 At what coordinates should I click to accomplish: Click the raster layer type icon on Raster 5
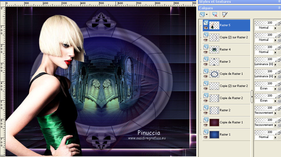(206, 22)
